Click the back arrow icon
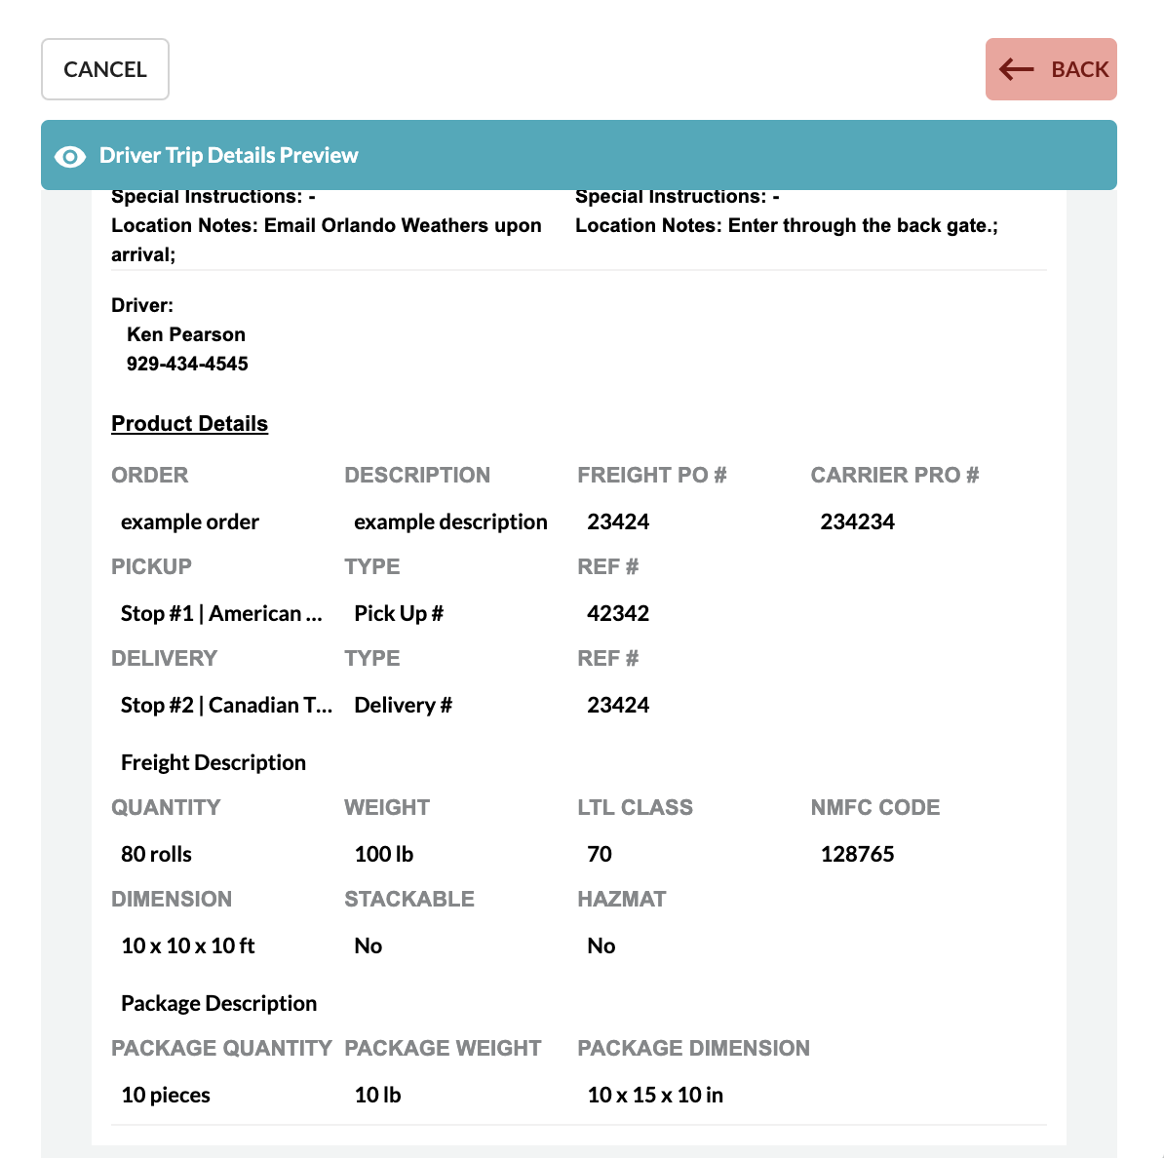 (1016, 69)
